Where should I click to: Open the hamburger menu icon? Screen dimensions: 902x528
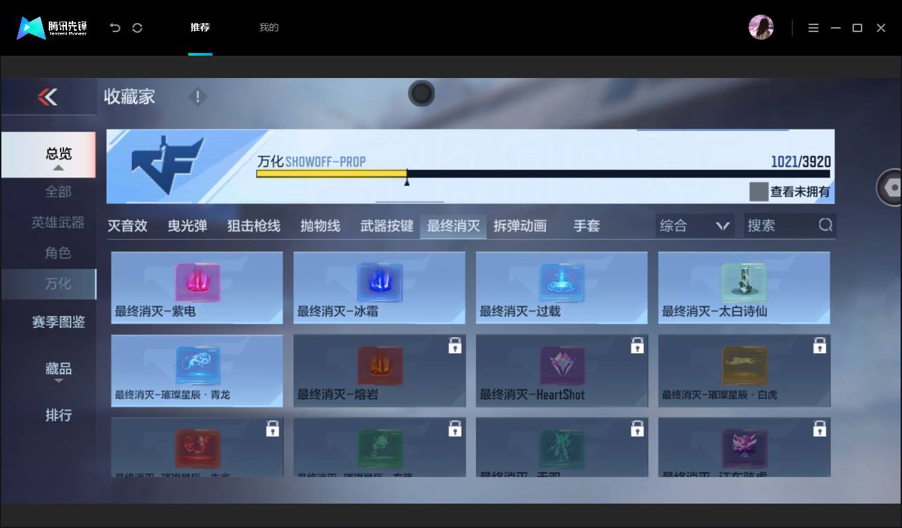coord(813,28)
